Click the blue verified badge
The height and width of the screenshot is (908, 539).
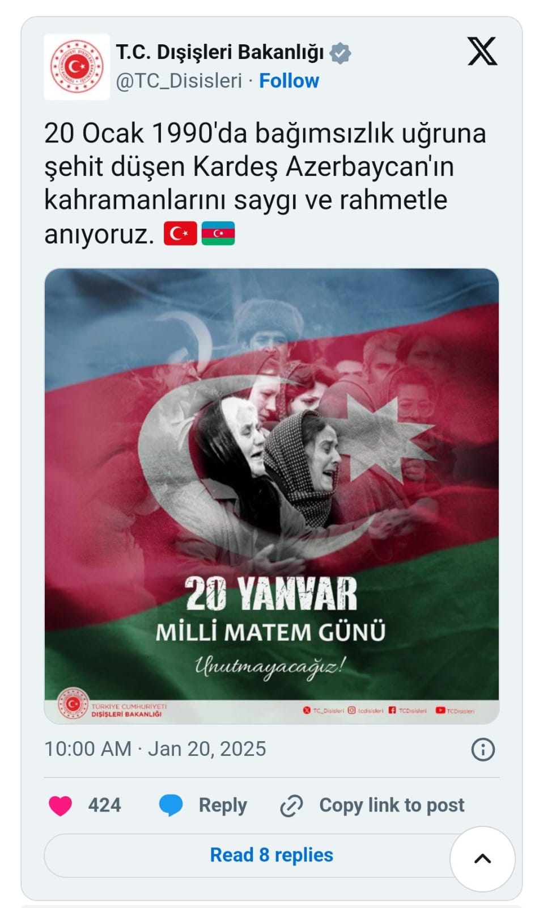[x=340, y=53]
